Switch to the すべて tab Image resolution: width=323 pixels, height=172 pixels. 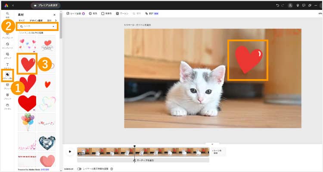pyautogui.click(x=22, y=20)
